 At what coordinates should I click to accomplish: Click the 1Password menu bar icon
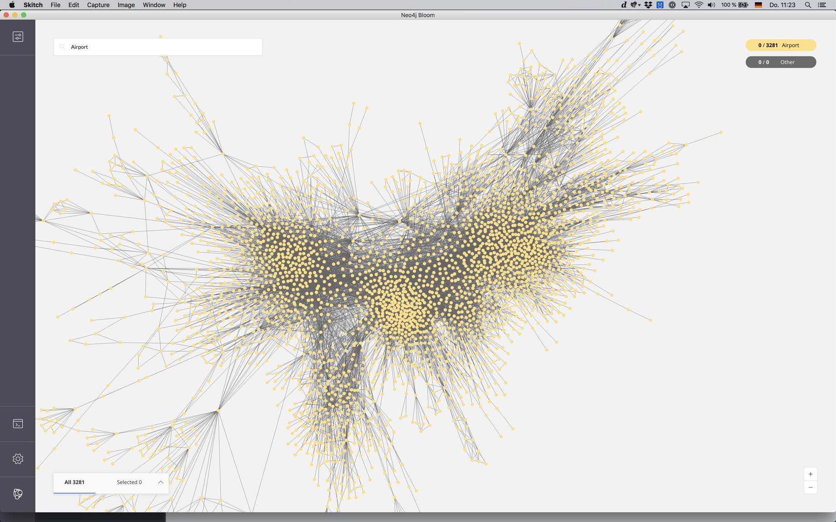672,5
